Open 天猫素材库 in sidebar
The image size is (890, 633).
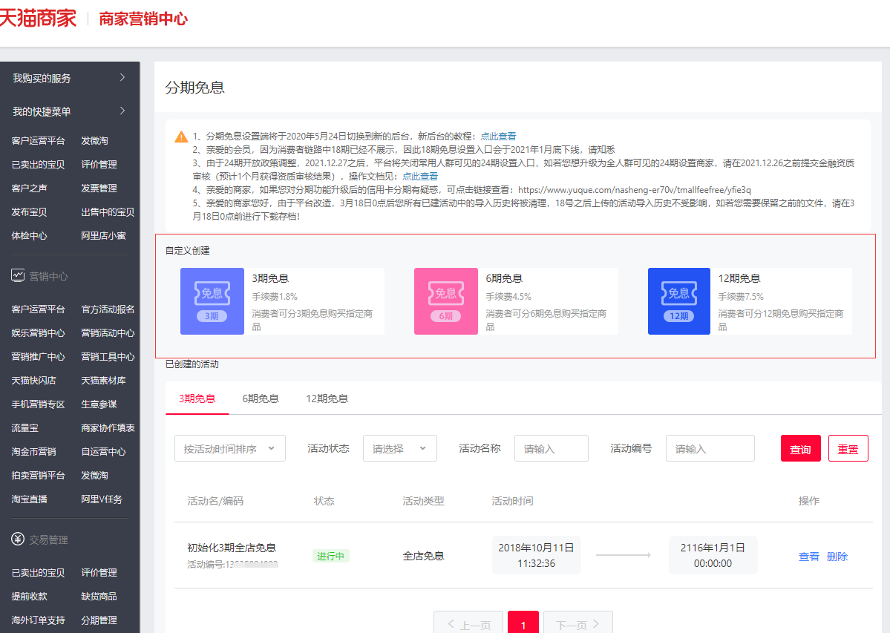[x=103, y=381]
